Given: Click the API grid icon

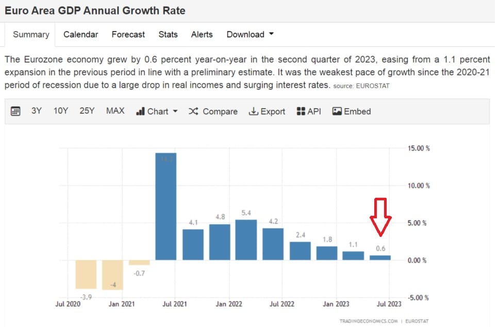Looking at the screenshot, I should click(301, 111).
